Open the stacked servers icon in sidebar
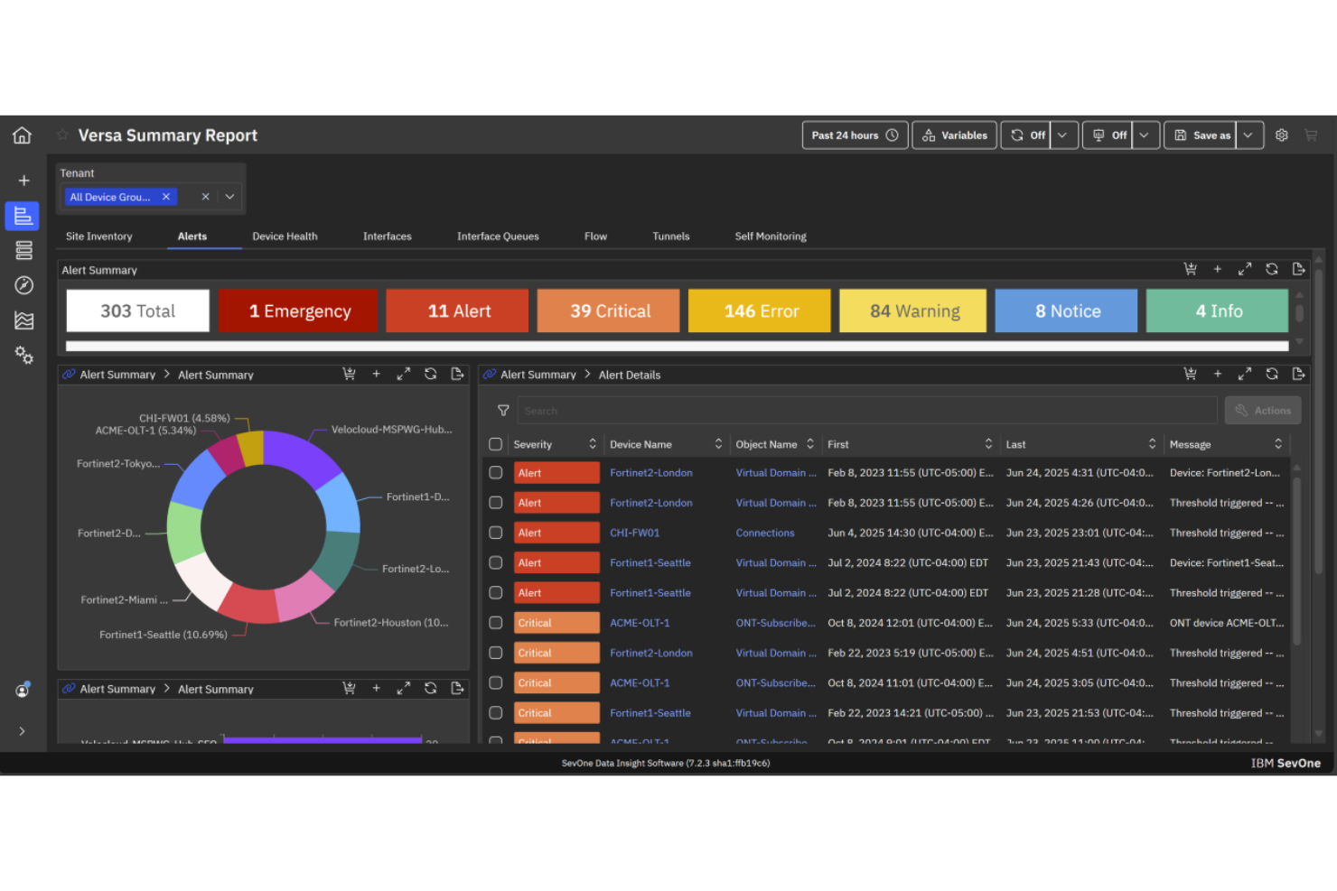Viewport: 1337px width, 891px height. 23,250
